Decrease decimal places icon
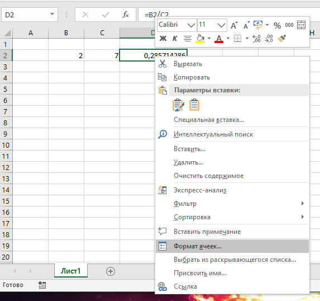Screen dimensions: 320x301 pyautogui.click(x=269, y=39)
